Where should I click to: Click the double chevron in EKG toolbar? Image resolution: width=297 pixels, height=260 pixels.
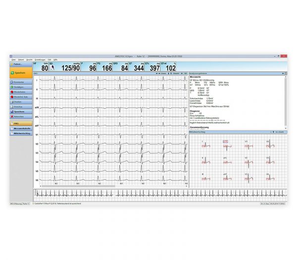click(x=182, y=73)
